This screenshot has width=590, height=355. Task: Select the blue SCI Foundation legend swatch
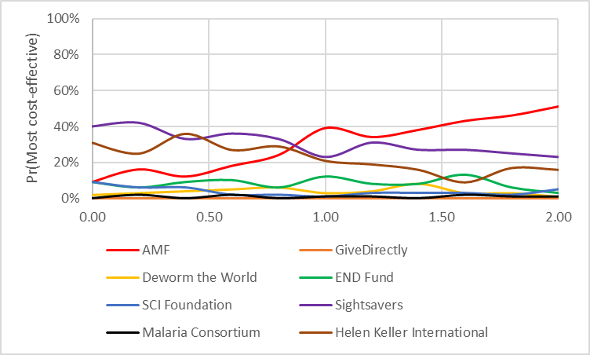point(122,305)
